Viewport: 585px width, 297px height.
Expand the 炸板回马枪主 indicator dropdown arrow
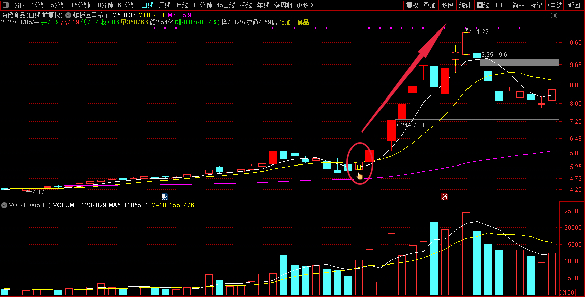click(68, 15)
